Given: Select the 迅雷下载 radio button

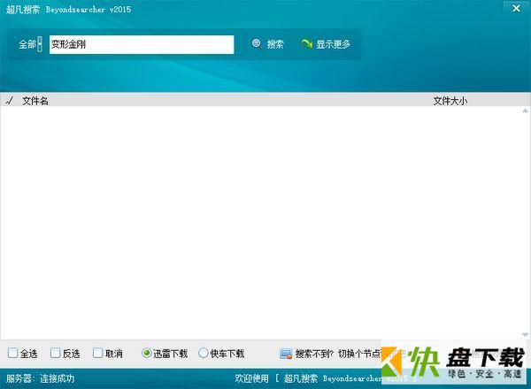Looking at the screenshot, I should [146, 353].
